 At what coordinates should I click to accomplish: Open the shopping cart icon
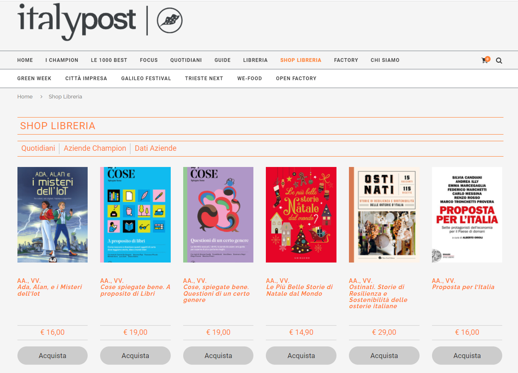(x=485, y=60)
